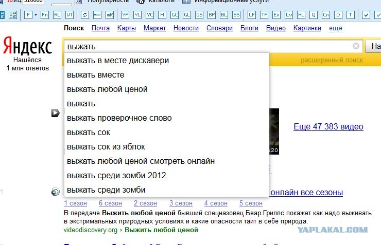Click the YL toolbar icon
The width and height of the screenshot is (381, 245).
point(137,15)
